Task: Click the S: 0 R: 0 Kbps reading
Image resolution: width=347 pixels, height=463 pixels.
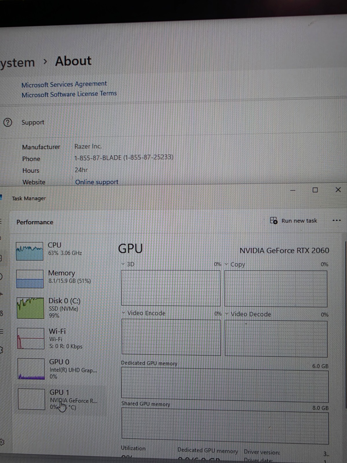Action: point(66,346)
